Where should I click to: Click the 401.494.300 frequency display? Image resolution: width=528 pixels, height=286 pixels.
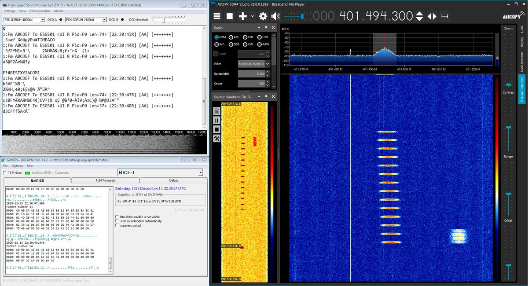tap(363, 16)
